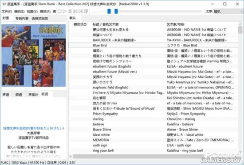Image resolution: width=244 pixels, height=165 pixels.
Task: Click the volume slider handle
Action: 109,11
